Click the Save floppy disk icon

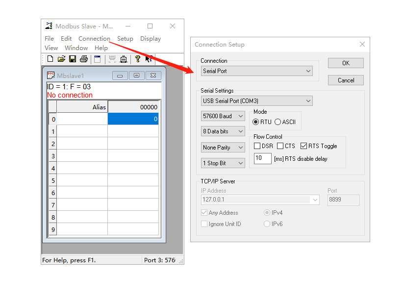coord(73,59)
